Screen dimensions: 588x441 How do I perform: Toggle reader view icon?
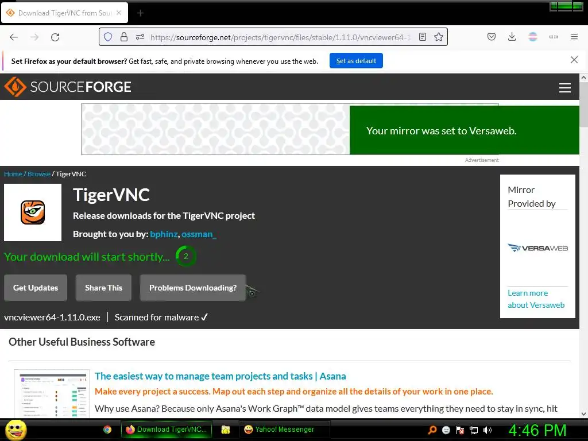423,37
